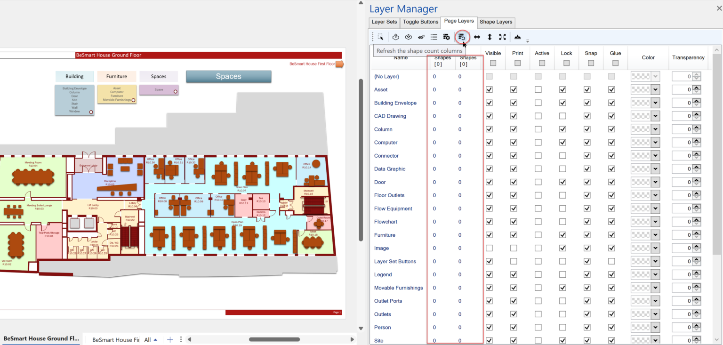The width and height of the screenshot is (723, 345).
Task: Click the Refresh shape count columns icon
Action: pyautogui.click(x=461, y=37)
